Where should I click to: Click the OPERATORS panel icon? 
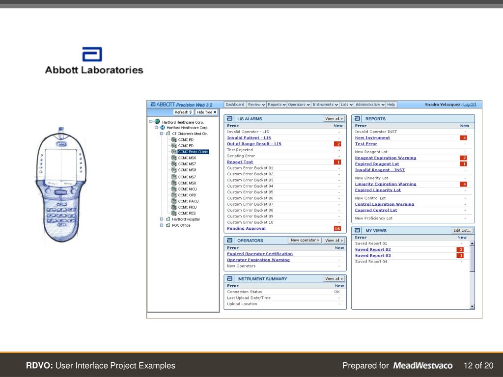[229, 241]
